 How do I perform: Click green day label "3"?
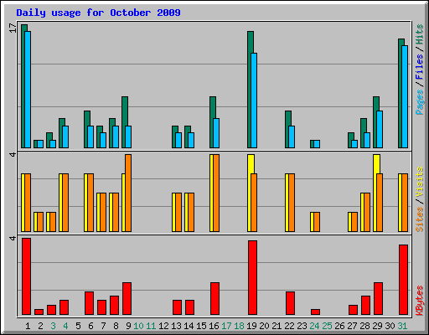click(x=53, y=326)
